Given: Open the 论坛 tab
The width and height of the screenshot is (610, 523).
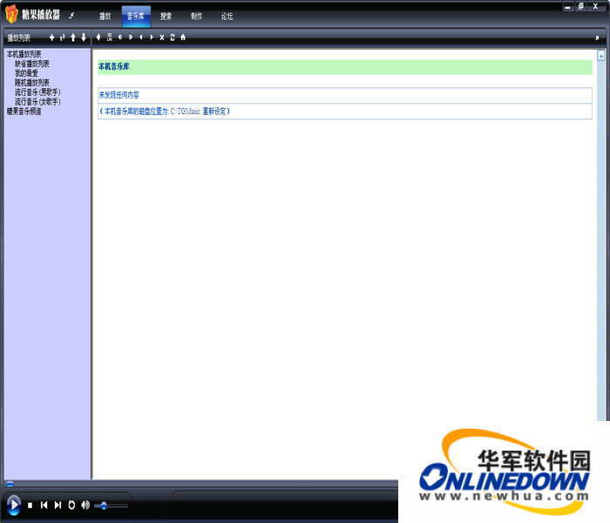Looking at the screenshot, I should click(227, 16).
